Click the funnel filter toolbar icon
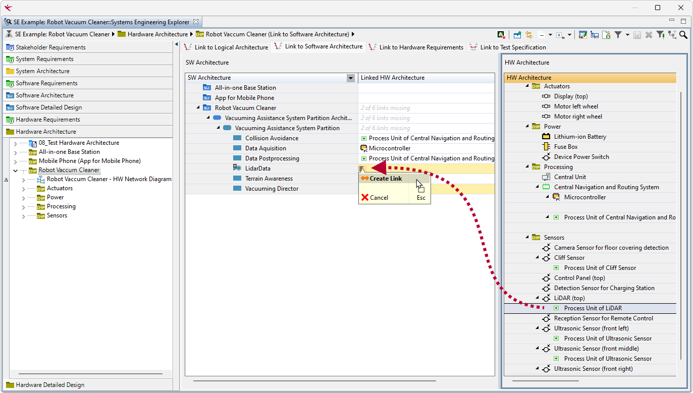Image resolution: width=693 pixels, height=393 pixels. [x=618, y=35]
